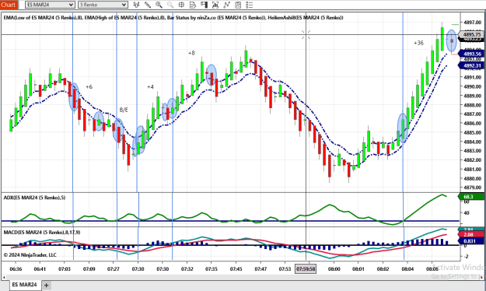Click the 4895.75 current price marker
Screen dimensions: 486x291
tap(471, 35)
